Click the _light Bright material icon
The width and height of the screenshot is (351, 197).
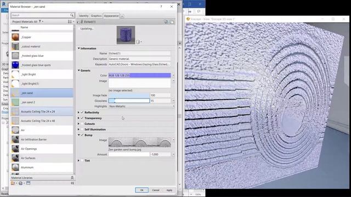pos(15,74)
